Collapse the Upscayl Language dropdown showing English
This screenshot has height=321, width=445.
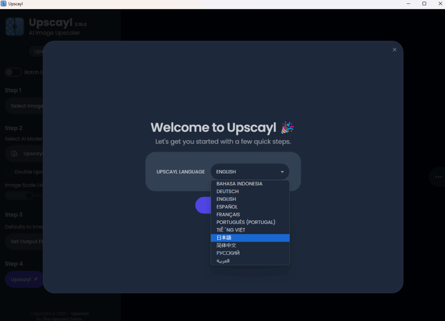point(250,172)
